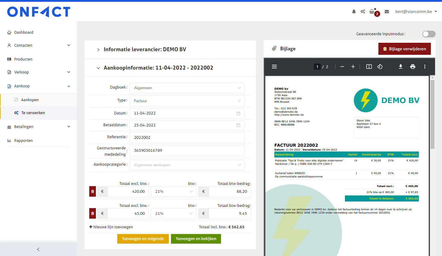The height and width of the screenshot is (256, 442).
Task: Click the PDF viewer vertical scrollbar
Action: 432,114
